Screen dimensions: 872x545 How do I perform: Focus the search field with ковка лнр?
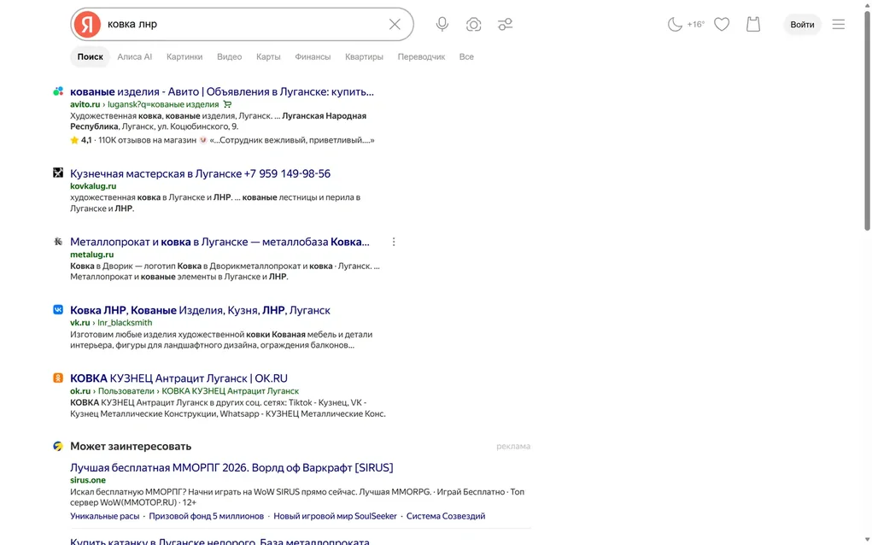click(x=243, y=24)
